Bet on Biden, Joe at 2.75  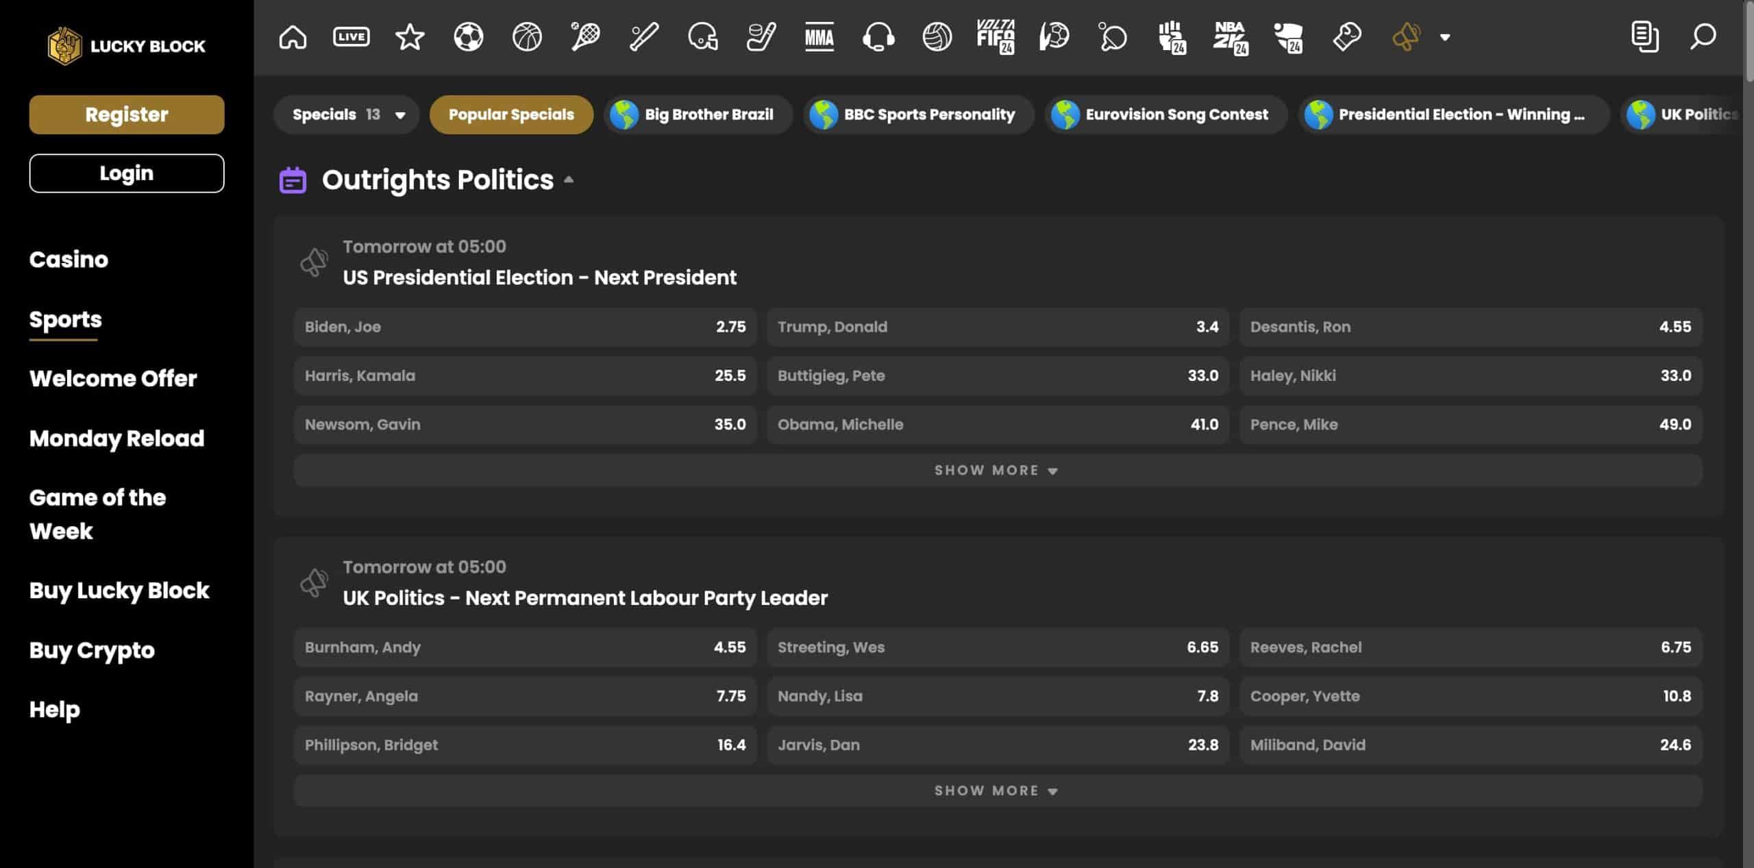[x=526, y=327]
